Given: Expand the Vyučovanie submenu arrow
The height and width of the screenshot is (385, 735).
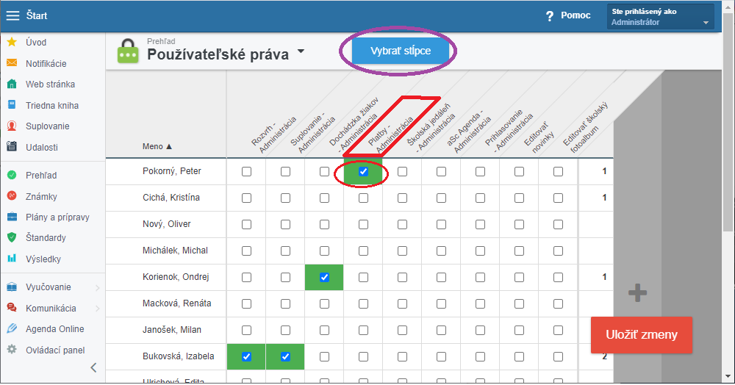Looking at the screenshot, I should click(x=98, y=287).
